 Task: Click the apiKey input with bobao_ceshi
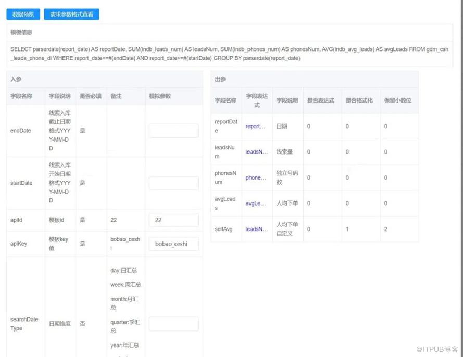point(173,244)
